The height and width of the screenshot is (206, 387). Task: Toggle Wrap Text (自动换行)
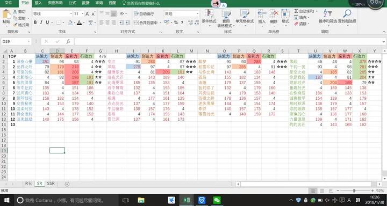click(x=144, y=14)
